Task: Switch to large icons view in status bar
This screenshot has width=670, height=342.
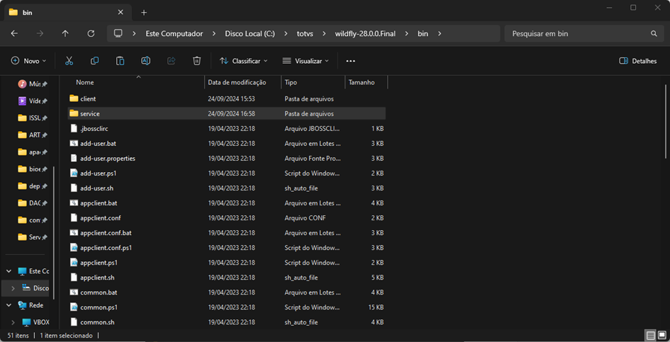Action: coord(661,335)
